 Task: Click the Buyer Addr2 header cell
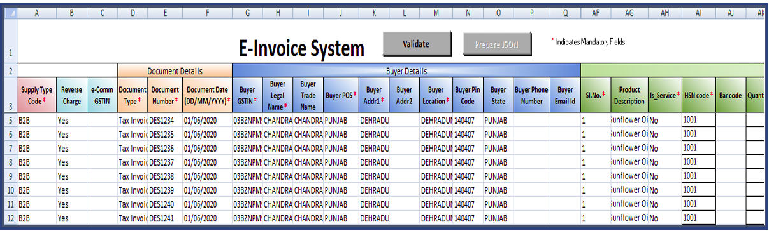point(404,95)
